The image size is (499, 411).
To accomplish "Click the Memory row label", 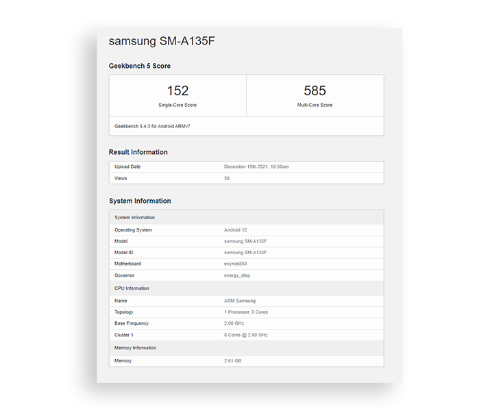I will click(x=123, y=361).
